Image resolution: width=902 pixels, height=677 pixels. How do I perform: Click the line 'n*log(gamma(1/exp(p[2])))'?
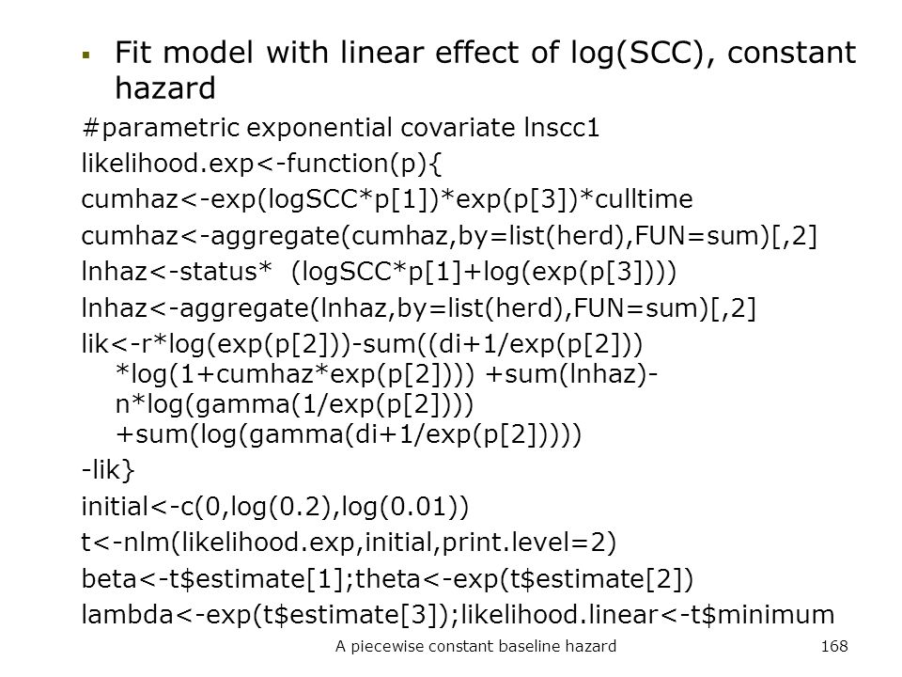click(294, 404)
